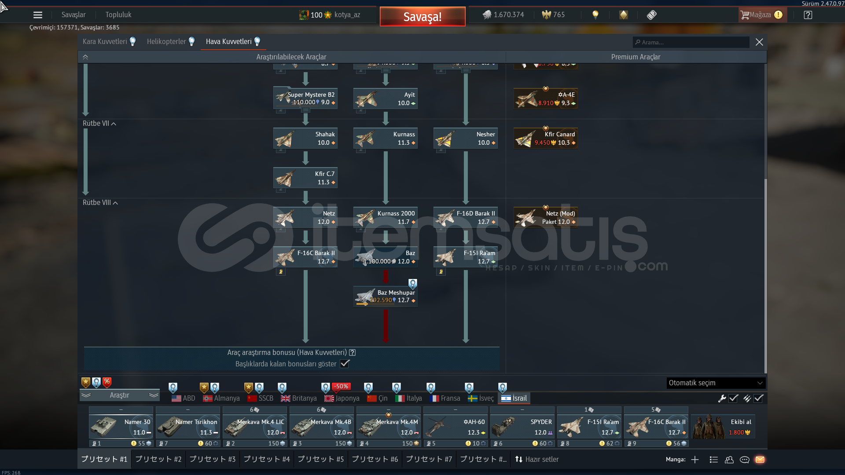Select the SPYDER crew slot
This screenshot has width=845, height=475.
(x=522, y=427)
